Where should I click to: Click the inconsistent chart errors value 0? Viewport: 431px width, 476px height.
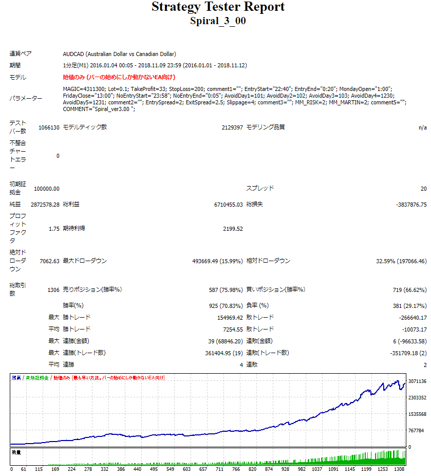point(58,156)
